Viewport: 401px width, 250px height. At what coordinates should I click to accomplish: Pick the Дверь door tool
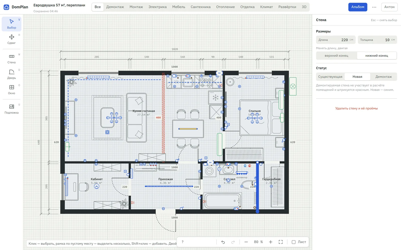click(12, 74)
